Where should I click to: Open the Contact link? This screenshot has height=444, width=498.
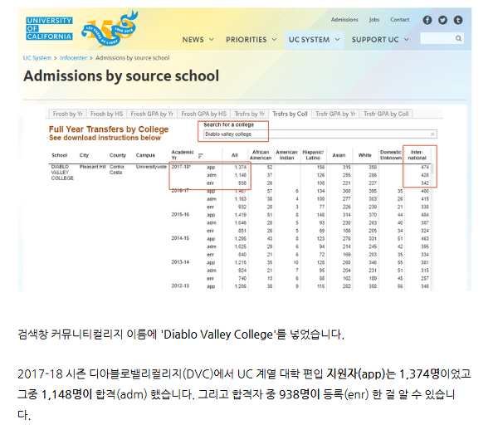(400, 20)
